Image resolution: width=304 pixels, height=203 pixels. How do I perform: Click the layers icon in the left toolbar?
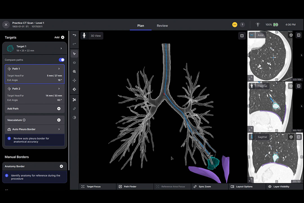click(x=74, y=63)
